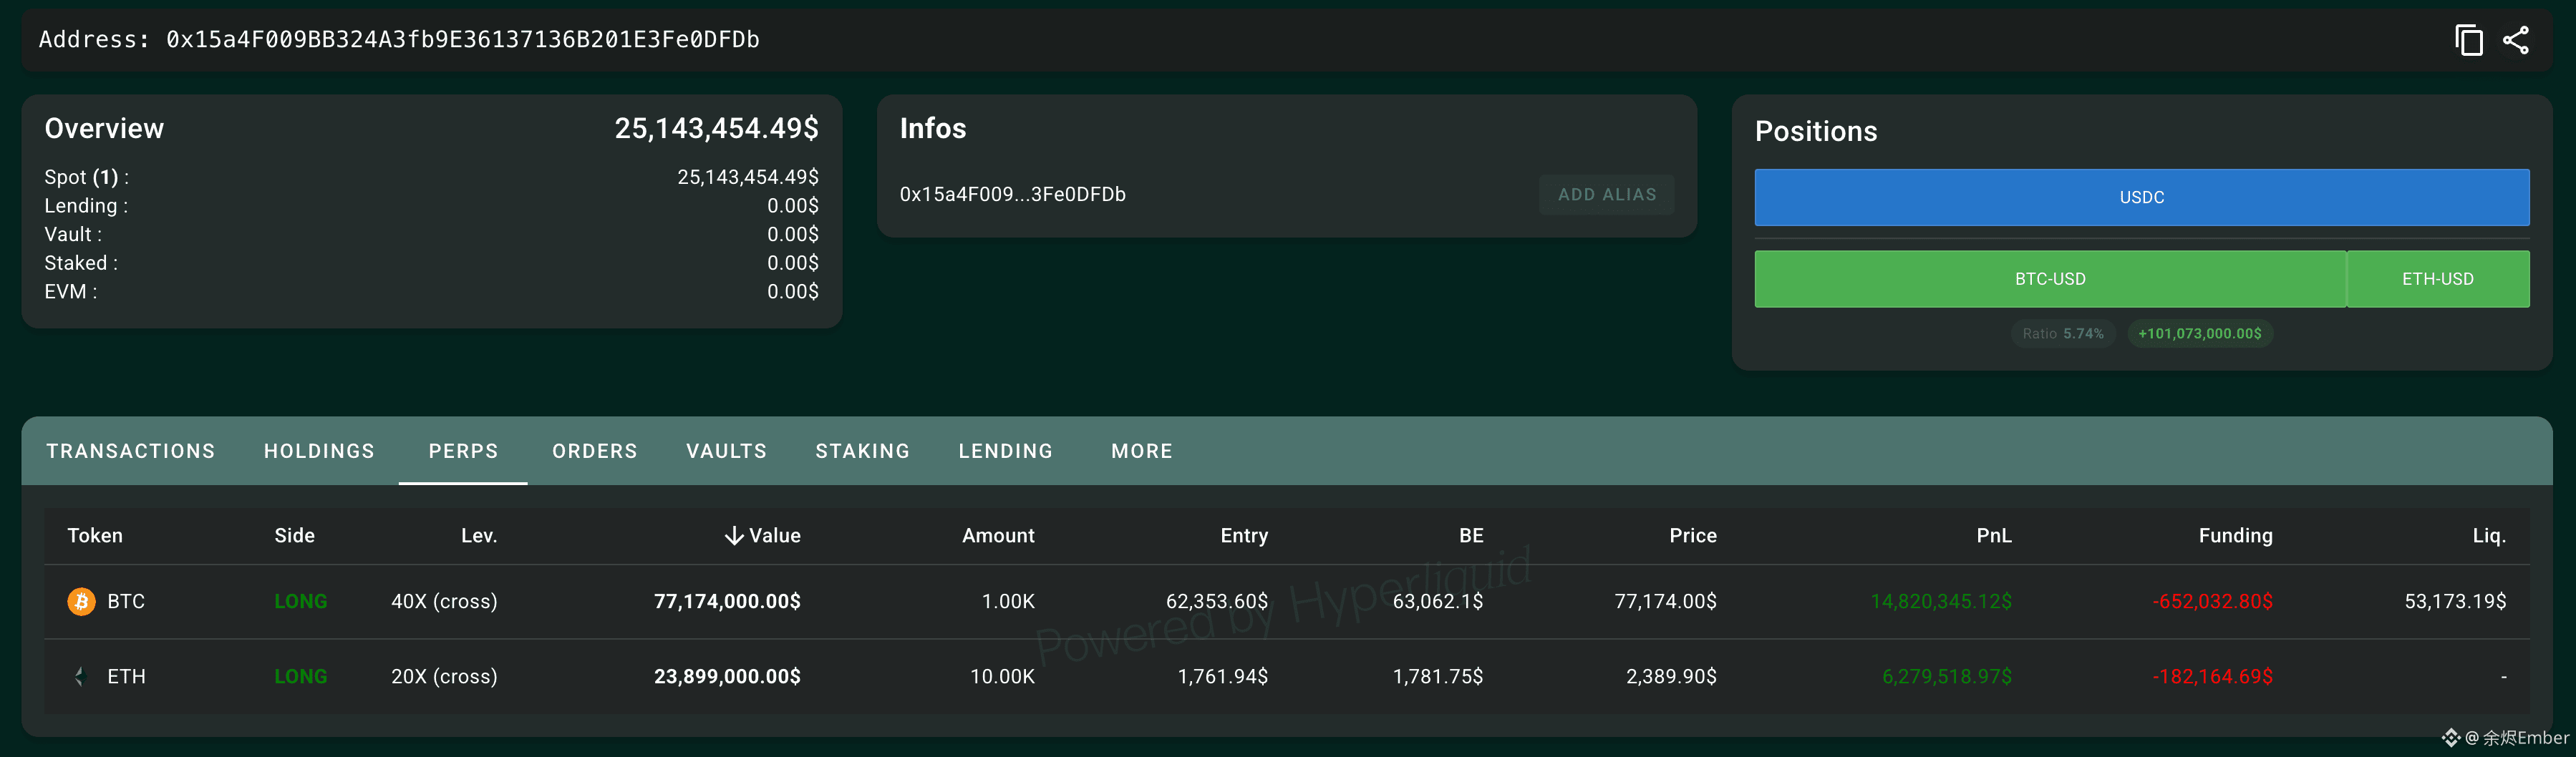Open the Transactions tab
The image size is (2576, 757).
(131, 451)
